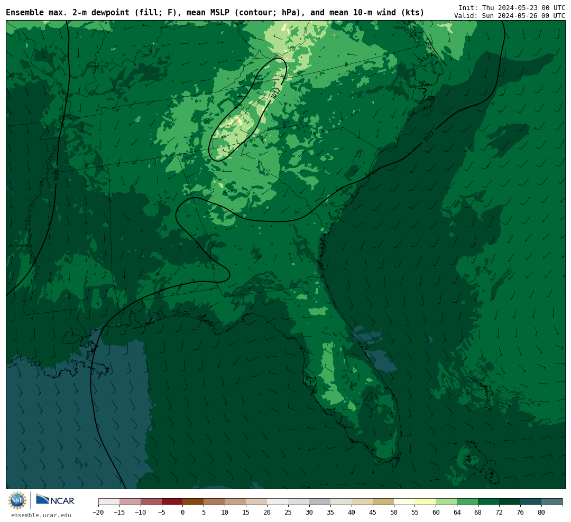Pick the khaki swatch between 45 and 50
This screenshot has width=571, height=522.
[x=383, y=502]
